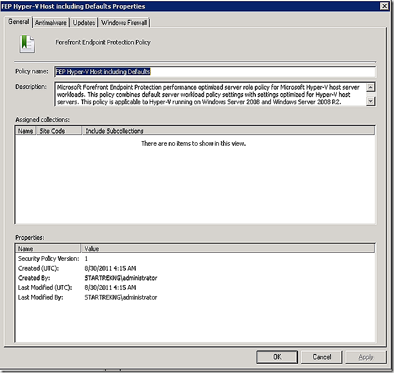Click inside the Description text box
This screenshot has height=373, width=394.
point(210,94)
